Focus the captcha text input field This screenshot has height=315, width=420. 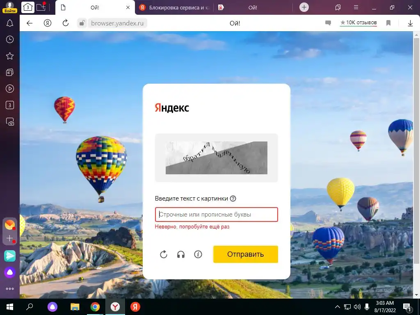click(x=217, y=215)
